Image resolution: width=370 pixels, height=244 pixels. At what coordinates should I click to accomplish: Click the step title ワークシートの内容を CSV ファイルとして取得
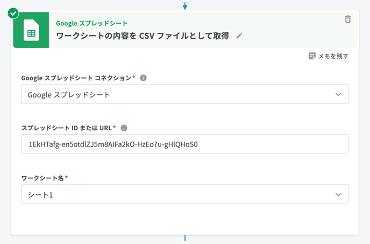click(143, 36)
